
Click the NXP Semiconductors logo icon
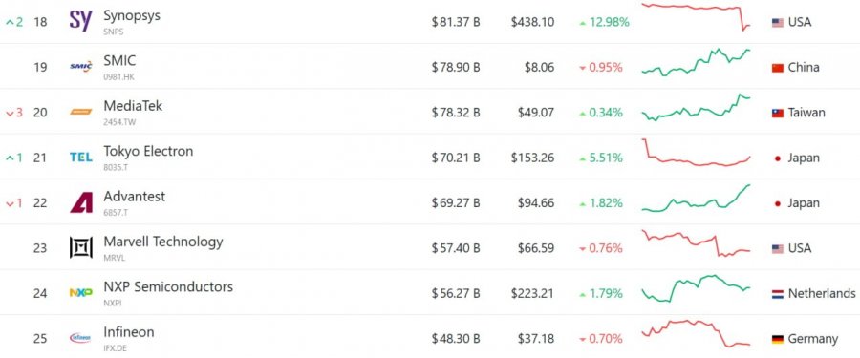(80, 293)
